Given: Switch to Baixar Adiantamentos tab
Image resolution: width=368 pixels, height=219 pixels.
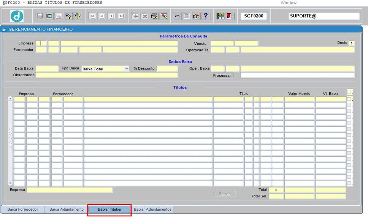Looking at the screenshot, I should pyautogui.click(x=152, y=210).
